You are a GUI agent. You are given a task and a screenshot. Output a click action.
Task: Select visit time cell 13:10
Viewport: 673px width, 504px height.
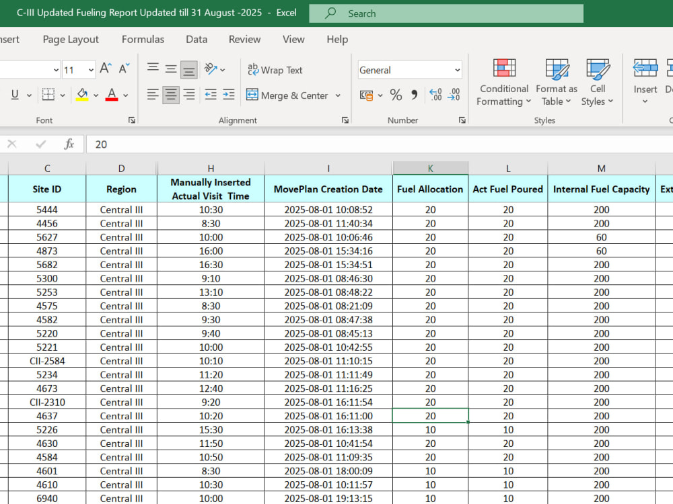[211, 292]
